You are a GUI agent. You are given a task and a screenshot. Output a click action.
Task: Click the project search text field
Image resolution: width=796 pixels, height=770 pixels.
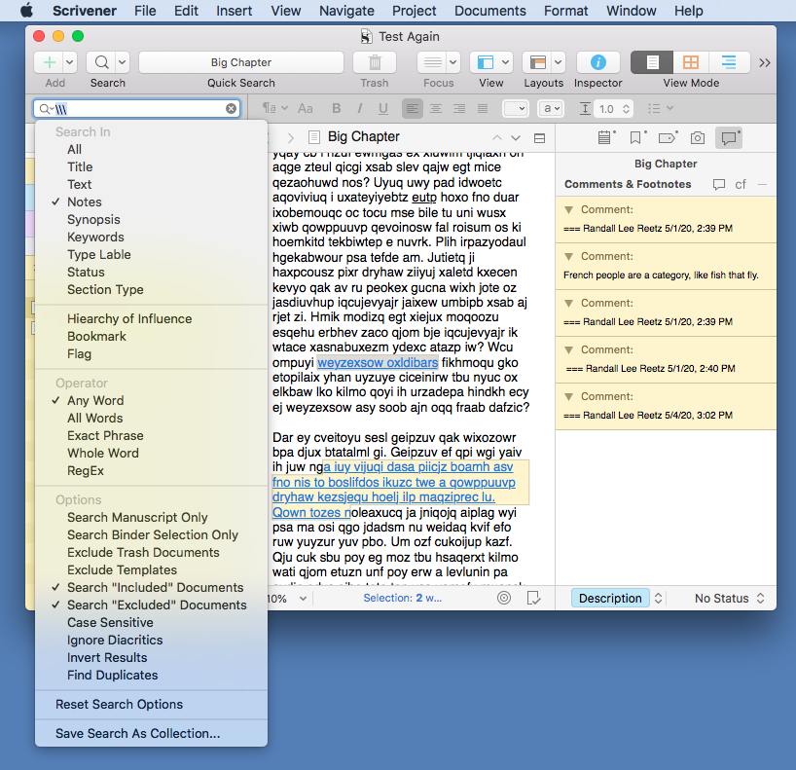(x=137, y=109)
